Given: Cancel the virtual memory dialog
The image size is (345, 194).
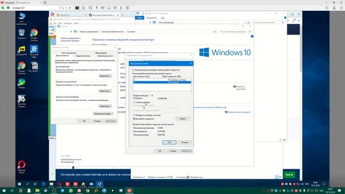Looking at the screenshot, I should tap(185, 142).
